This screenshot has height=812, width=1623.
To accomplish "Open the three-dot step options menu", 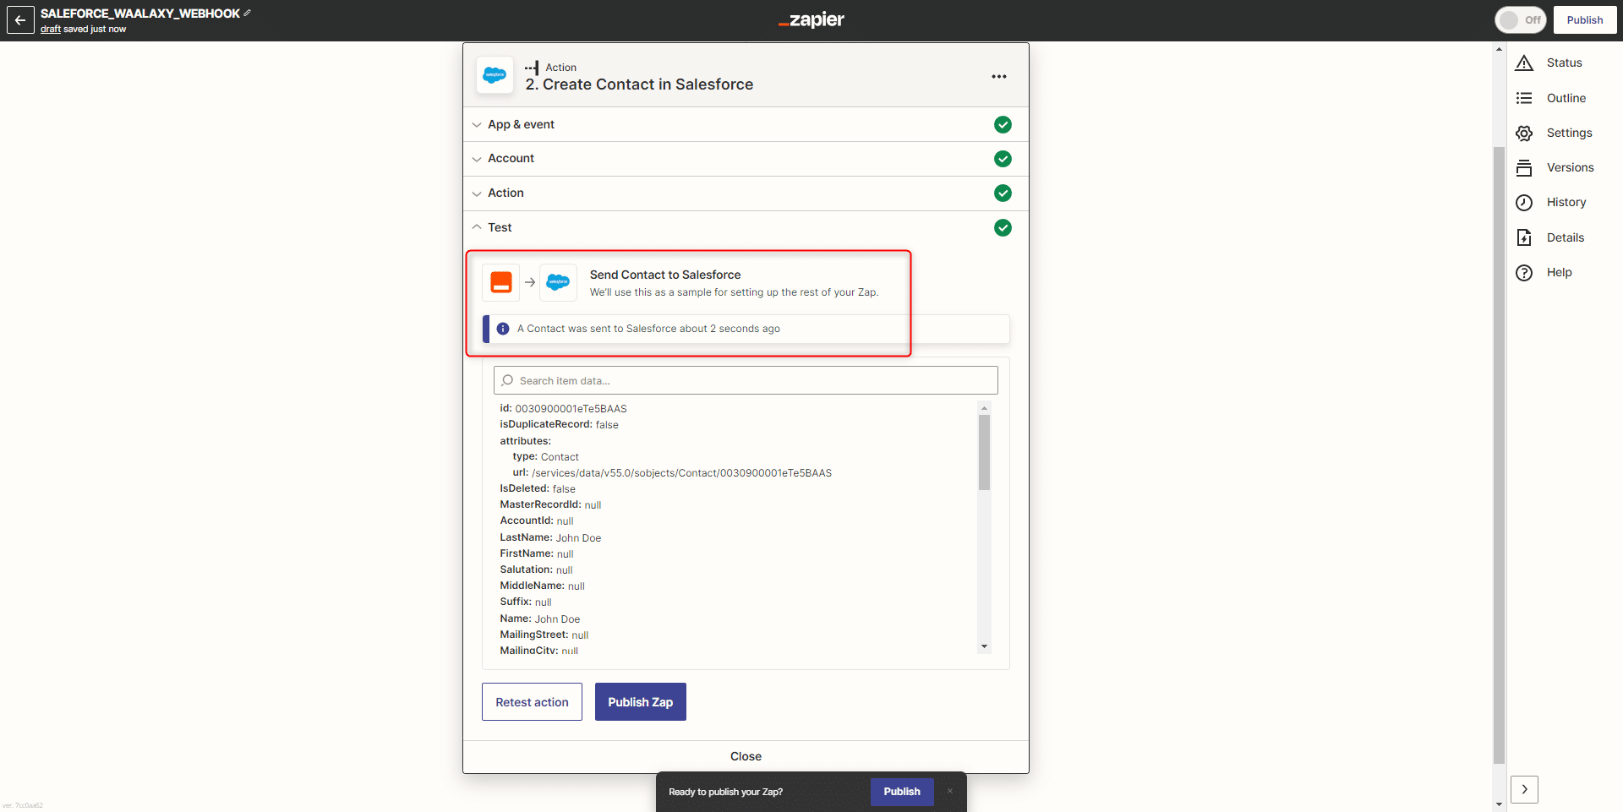I will pos(999,76).
